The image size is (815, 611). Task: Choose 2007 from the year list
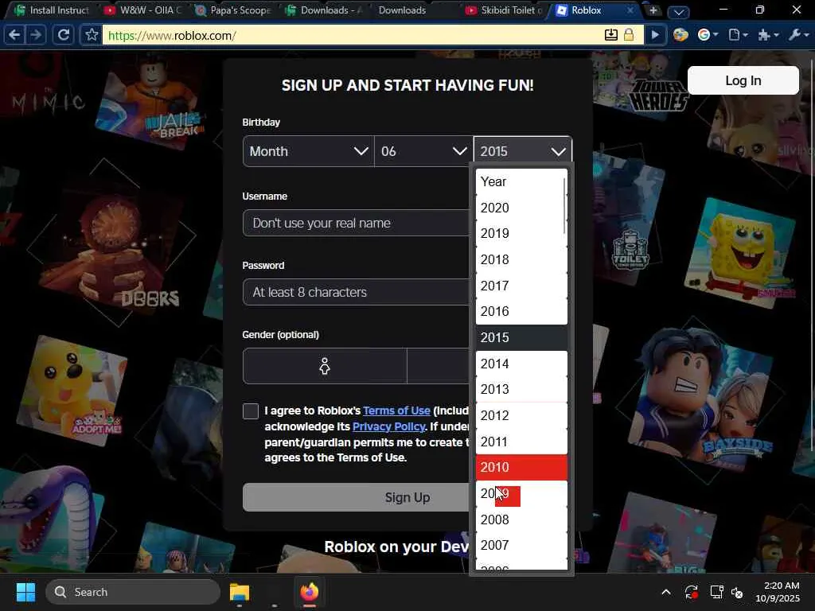pyautogui.click(x=521, y=545)
